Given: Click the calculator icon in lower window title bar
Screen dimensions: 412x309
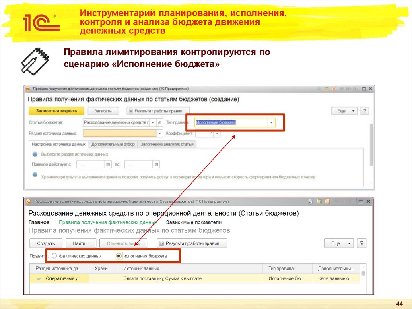Looking at the screenshot, I should [319, 201].
